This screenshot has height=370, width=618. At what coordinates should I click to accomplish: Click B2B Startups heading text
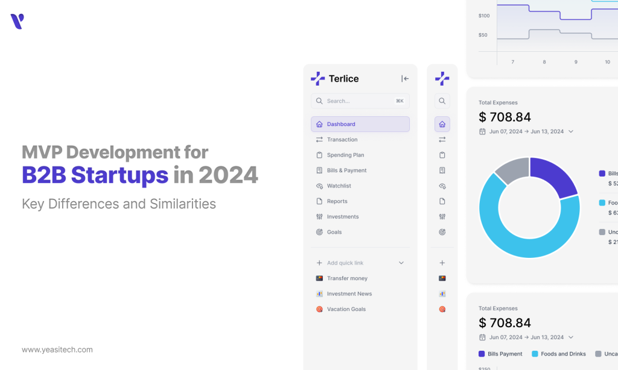coord(95,175)
